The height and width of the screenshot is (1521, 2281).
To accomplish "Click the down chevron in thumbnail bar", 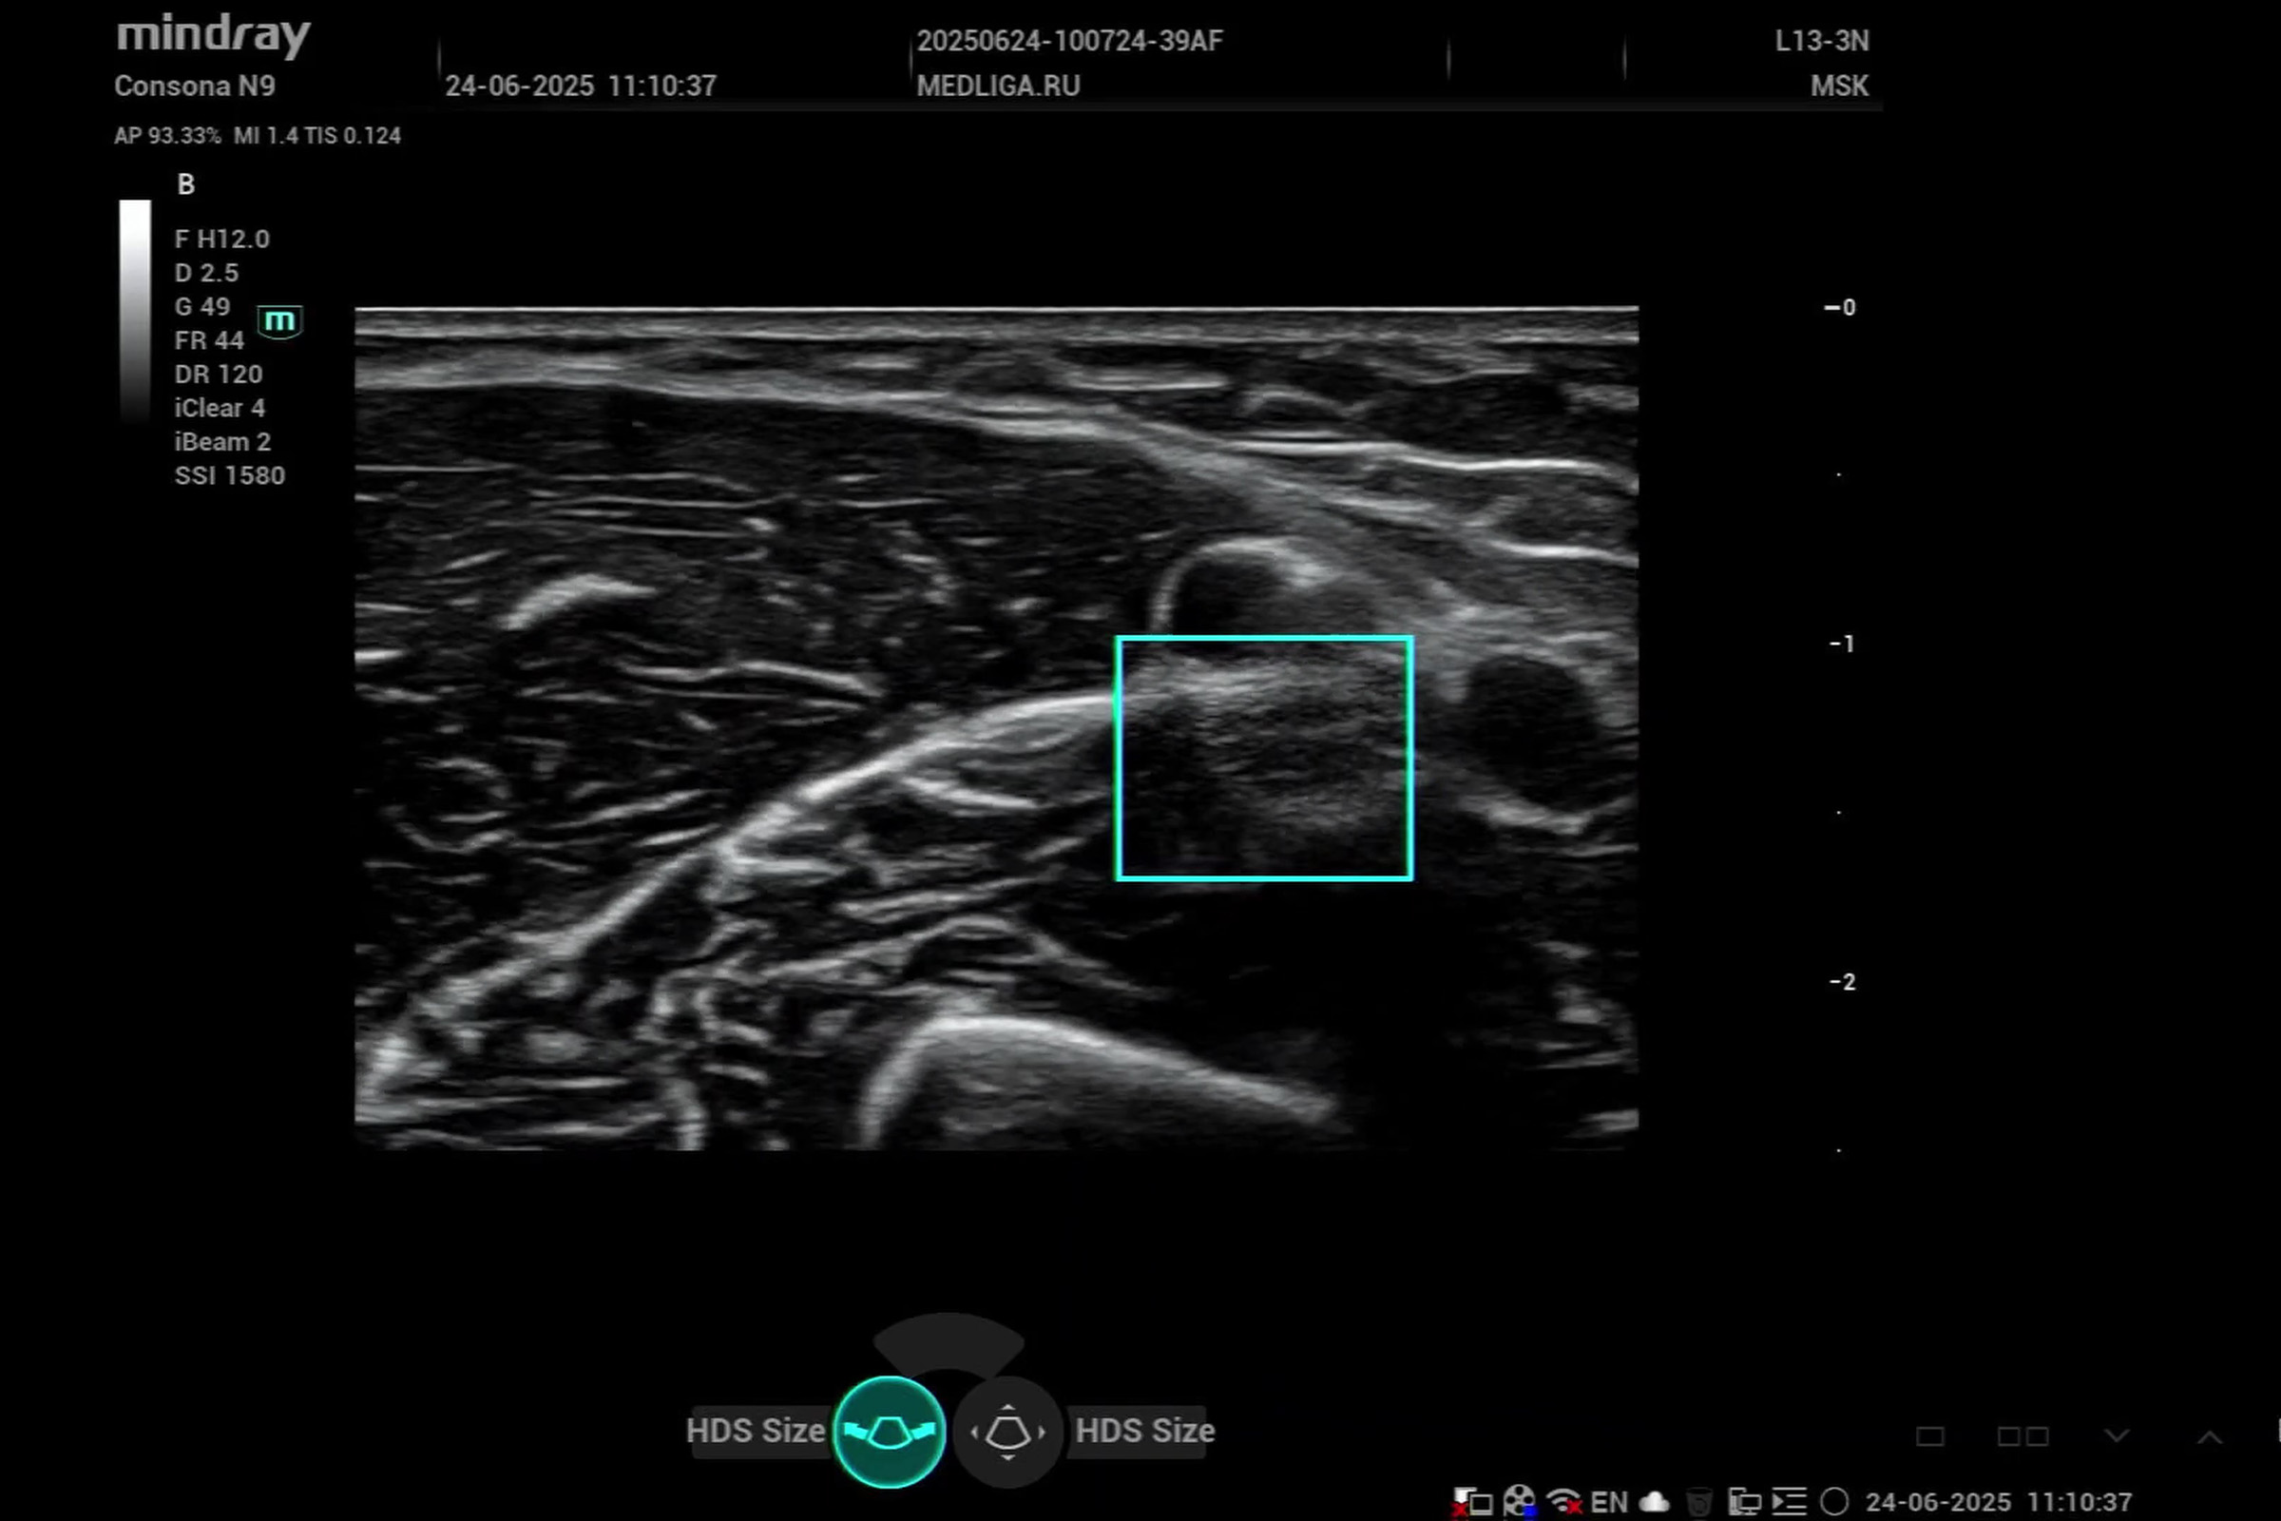I will click(x=2118, y=1435).
